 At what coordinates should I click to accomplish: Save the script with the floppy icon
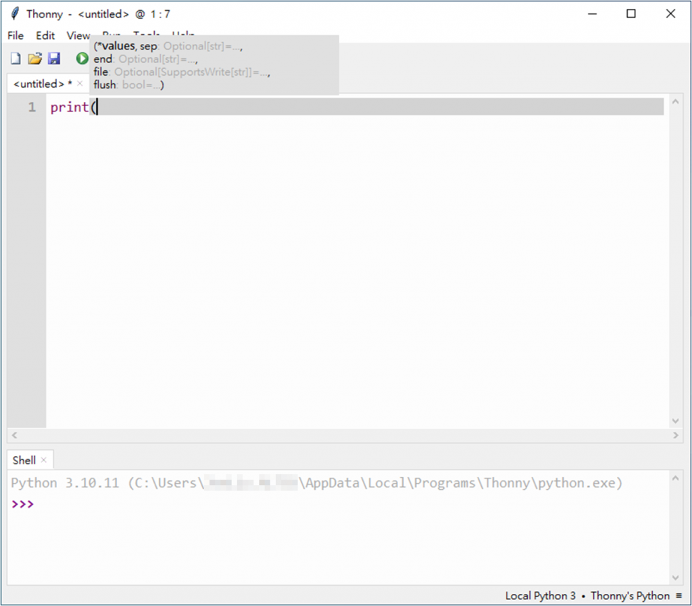point(54,58)
